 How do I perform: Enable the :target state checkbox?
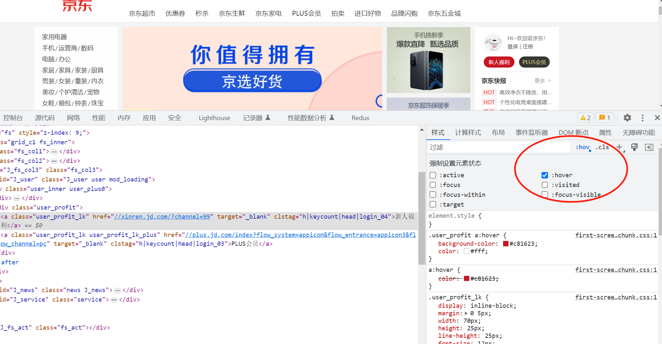(433, 204)
